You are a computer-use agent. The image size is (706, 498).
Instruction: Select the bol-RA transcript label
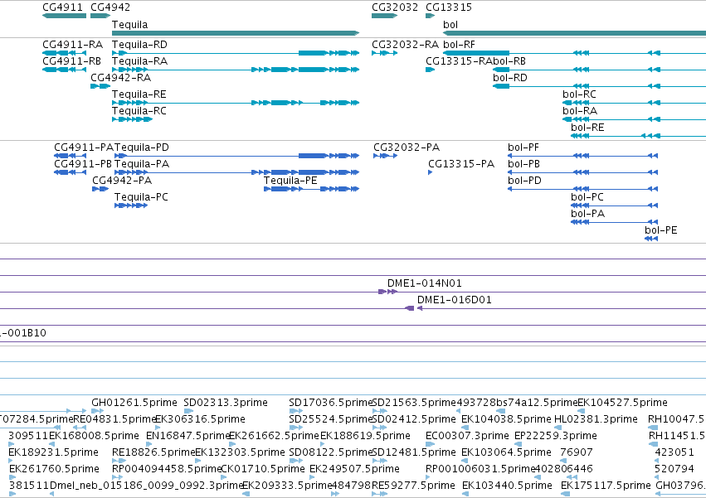(x=580, y=111)
